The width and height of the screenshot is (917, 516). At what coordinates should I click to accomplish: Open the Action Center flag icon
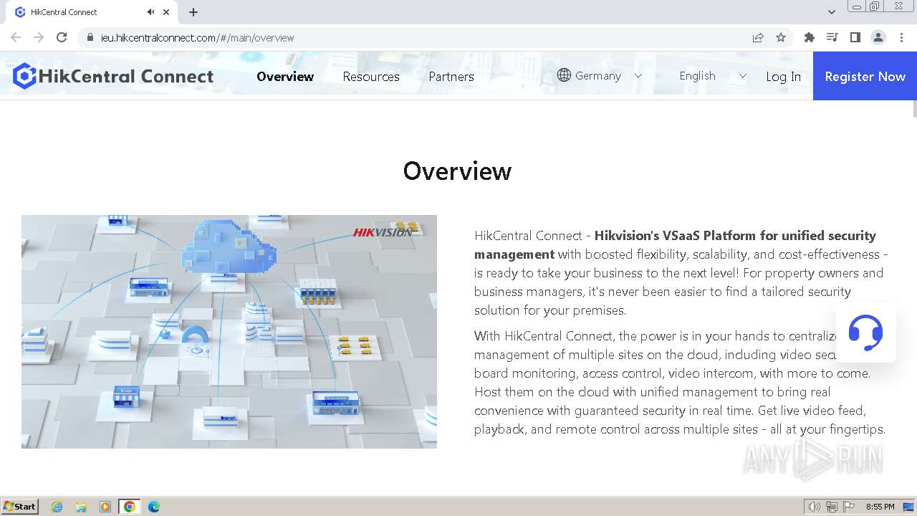(x=849, y=507)
